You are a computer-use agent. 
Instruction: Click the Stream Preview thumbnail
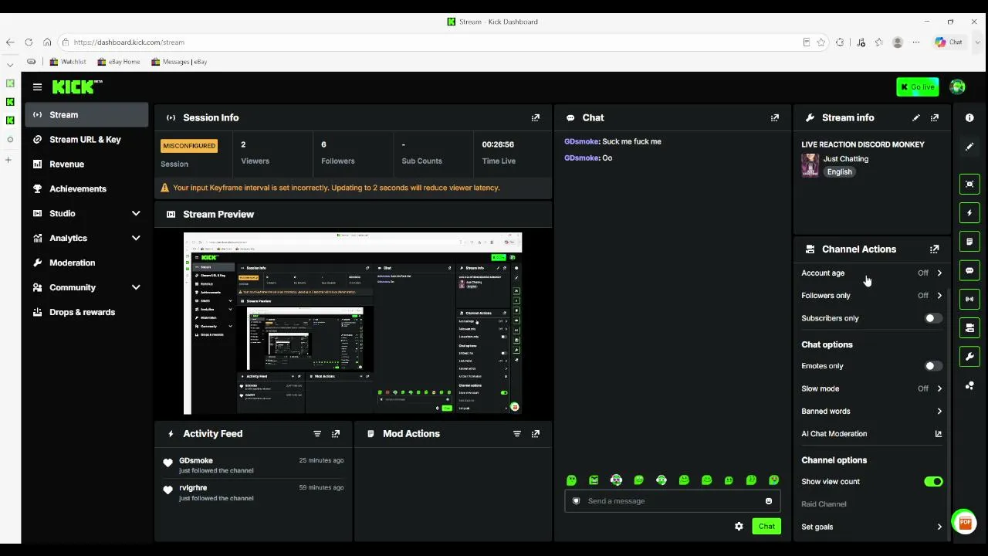353,324
